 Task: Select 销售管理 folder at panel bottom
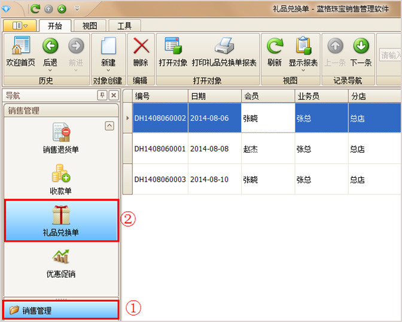[61, 310]
